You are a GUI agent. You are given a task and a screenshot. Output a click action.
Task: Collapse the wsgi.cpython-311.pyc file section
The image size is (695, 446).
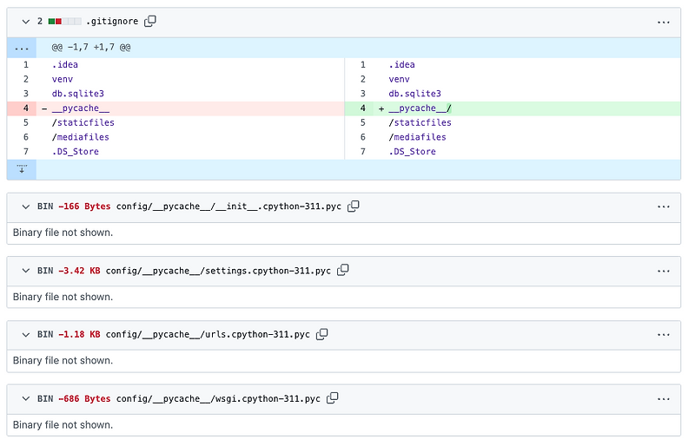tap(26, 398)
